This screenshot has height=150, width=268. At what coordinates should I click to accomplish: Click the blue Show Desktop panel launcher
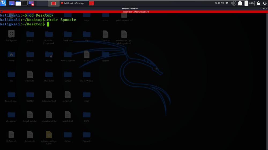point(12,3)
